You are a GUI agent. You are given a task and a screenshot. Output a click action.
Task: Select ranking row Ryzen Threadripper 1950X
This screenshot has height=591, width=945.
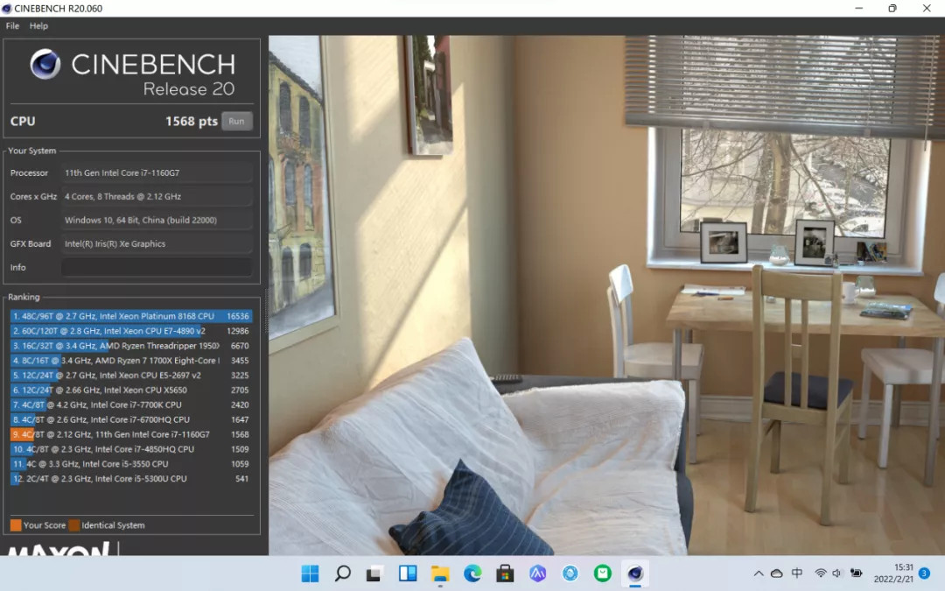[130, 346]
